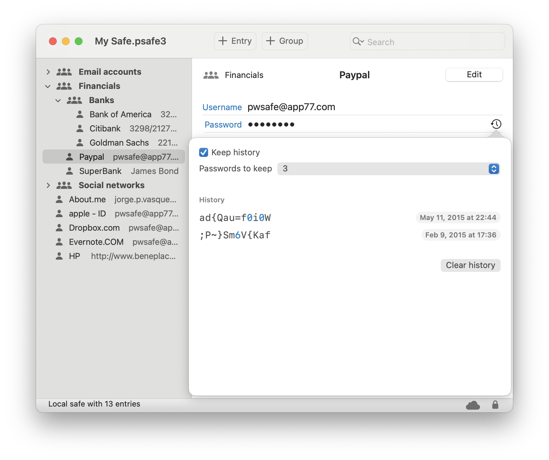Screen dimensions: 549x460
Task: Select the Goldman Sachs entry
Action: [x=114, y=143]
